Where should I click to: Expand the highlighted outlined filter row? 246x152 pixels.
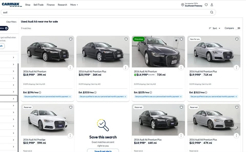9,99
